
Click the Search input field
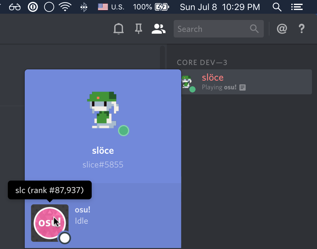(x=218, y=29)
